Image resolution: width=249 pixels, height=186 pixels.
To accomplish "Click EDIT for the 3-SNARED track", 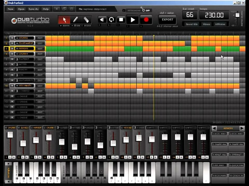I will [x=40, y=91].
